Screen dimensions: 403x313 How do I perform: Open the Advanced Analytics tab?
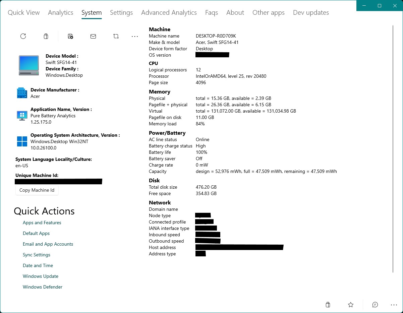pos(169,12)
